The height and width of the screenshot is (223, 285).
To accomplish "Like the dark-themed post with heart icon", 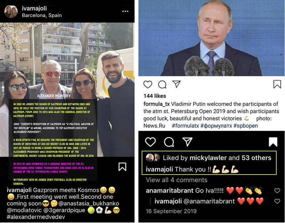I will [150, 142].
